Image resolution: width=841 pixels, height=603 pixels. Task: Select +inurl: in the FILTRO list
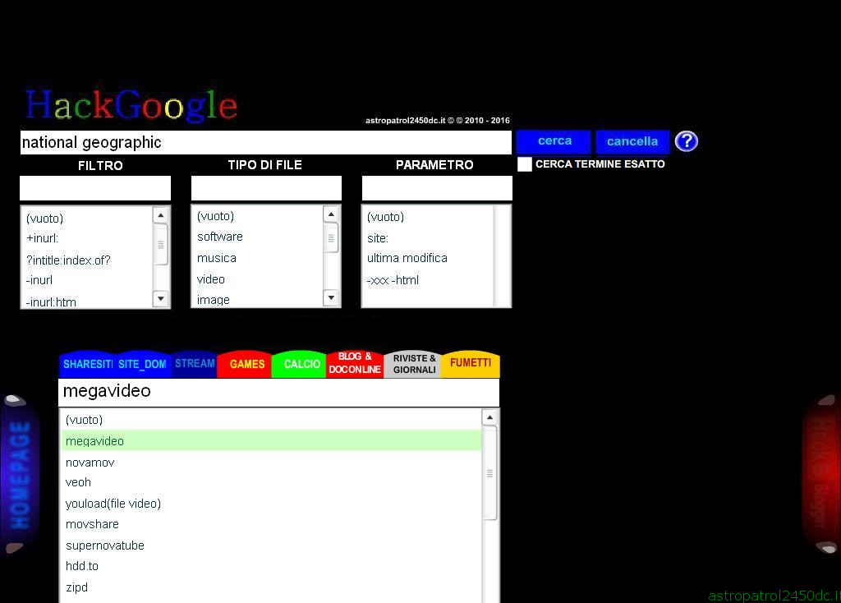[x=89, y=238]
